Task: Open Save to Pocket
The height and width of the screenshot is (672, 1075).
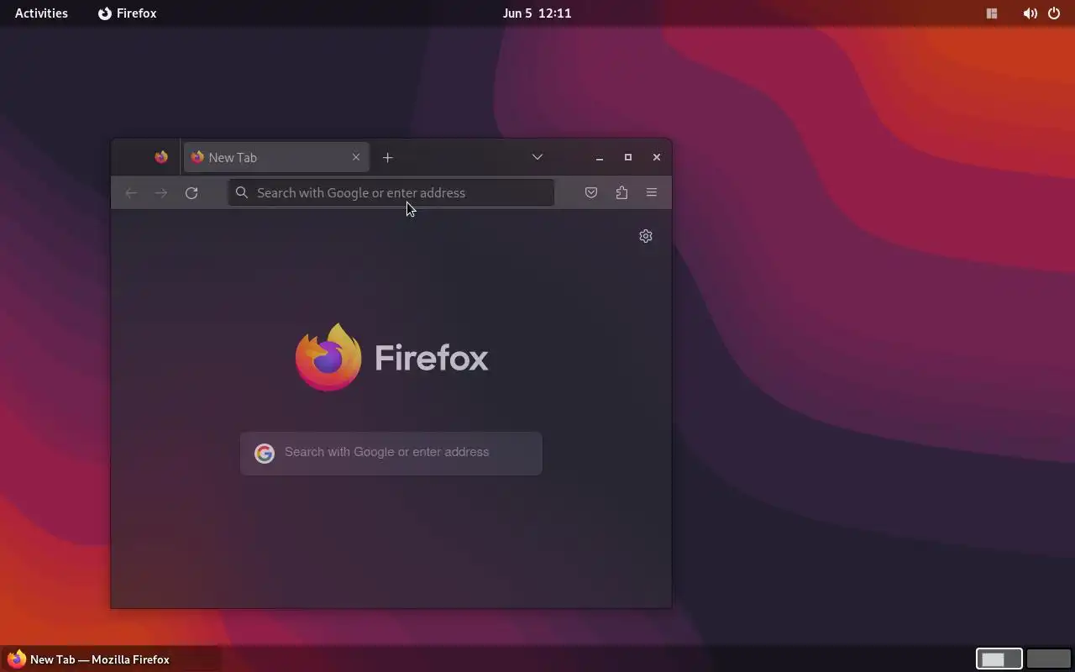Action: (x=591, y=193)
